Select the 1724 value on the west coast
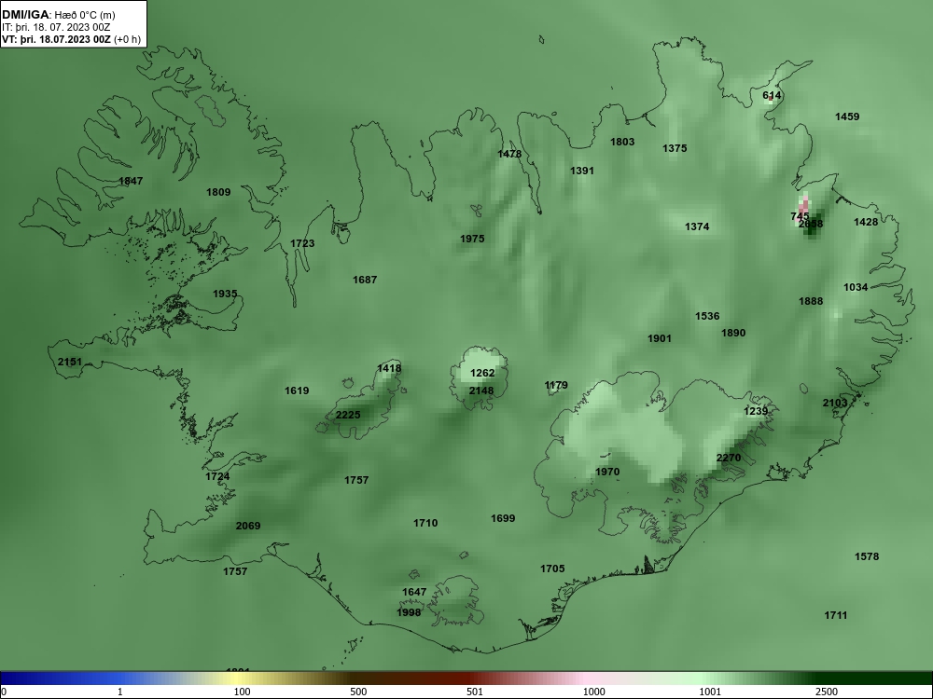 (217, 476)
